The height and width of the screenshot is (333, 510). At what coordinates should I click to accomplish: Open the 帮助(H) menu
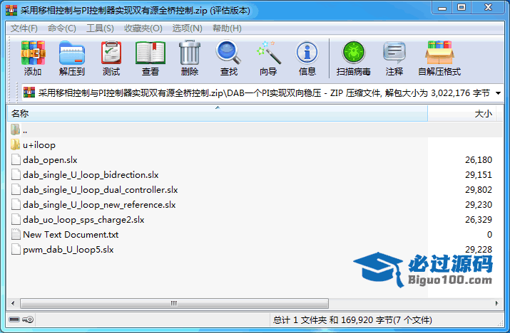[227, 28]
